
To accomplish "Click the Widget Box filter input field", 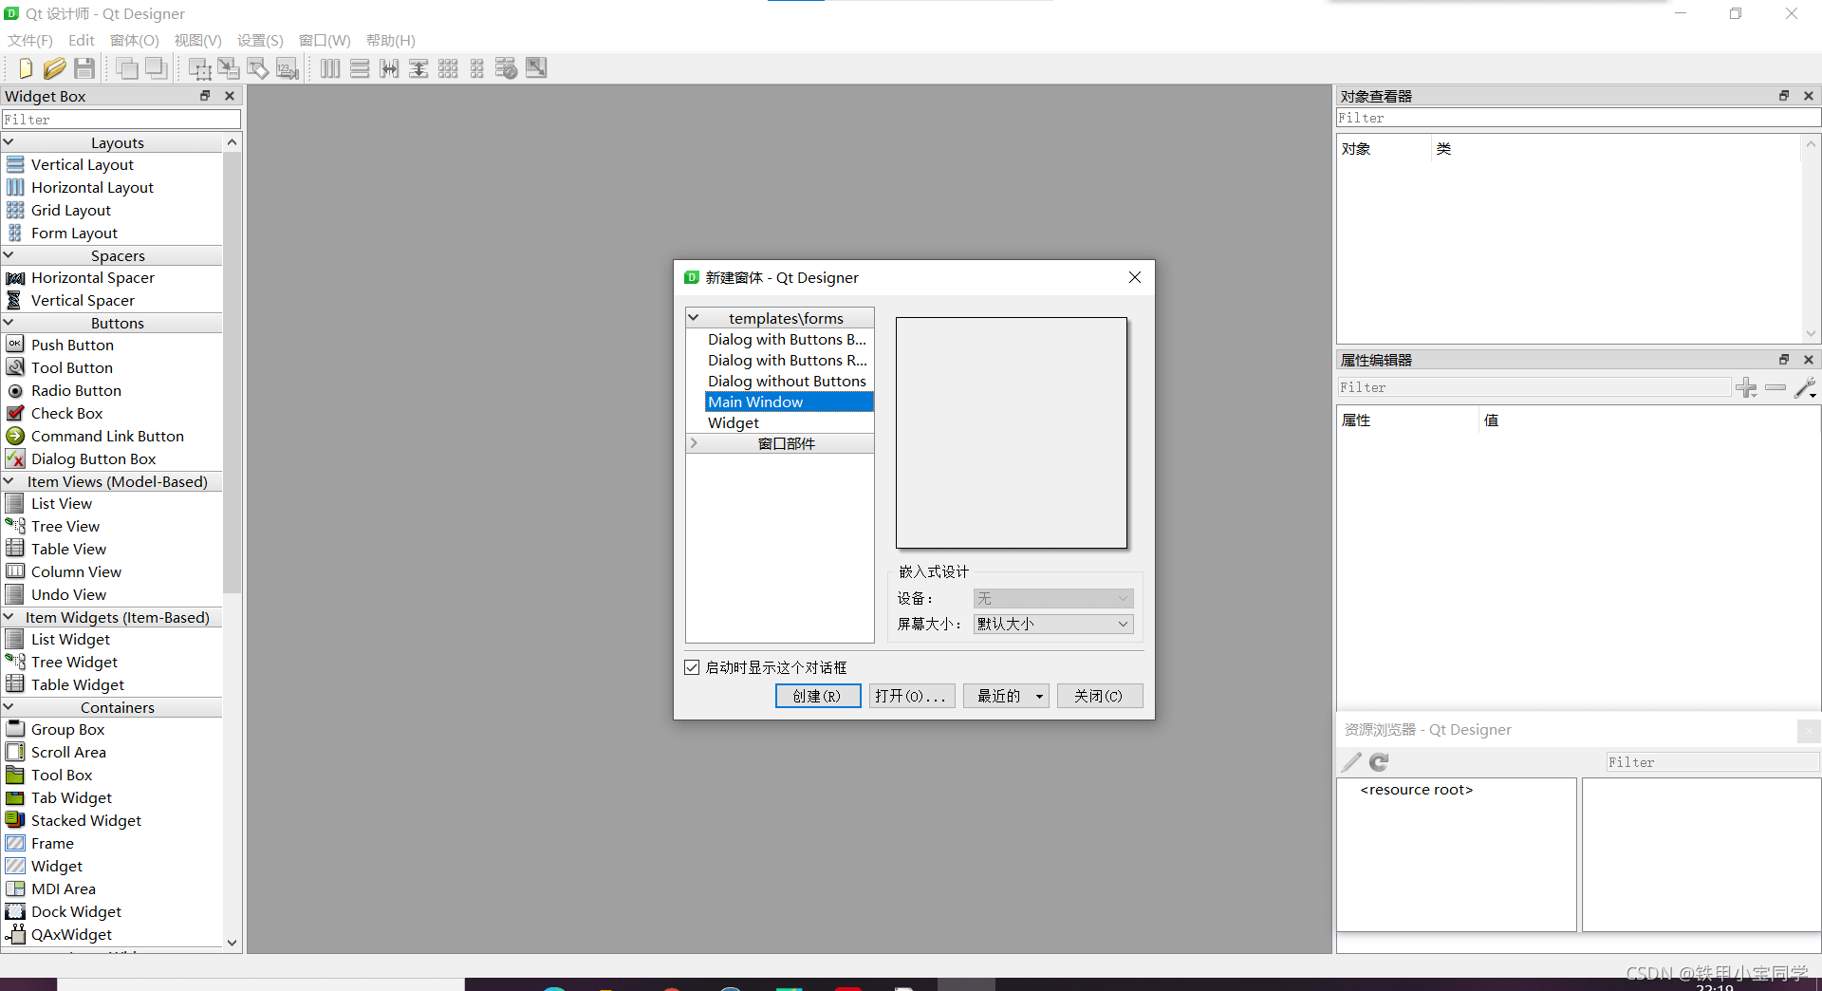I will (x=121, y=120).
